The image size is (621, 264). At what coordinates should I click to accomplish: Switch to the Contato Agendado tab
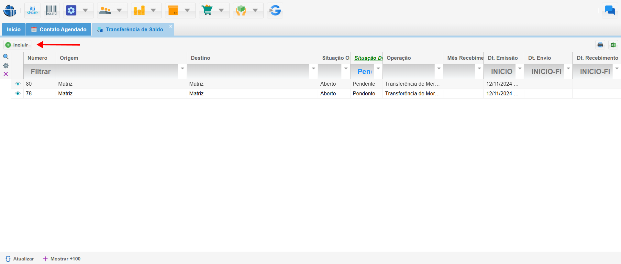tap(59, 29)
